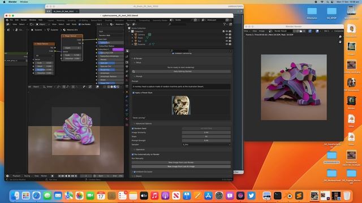Select rendered viewport shading icon

(x=118, y=87)
